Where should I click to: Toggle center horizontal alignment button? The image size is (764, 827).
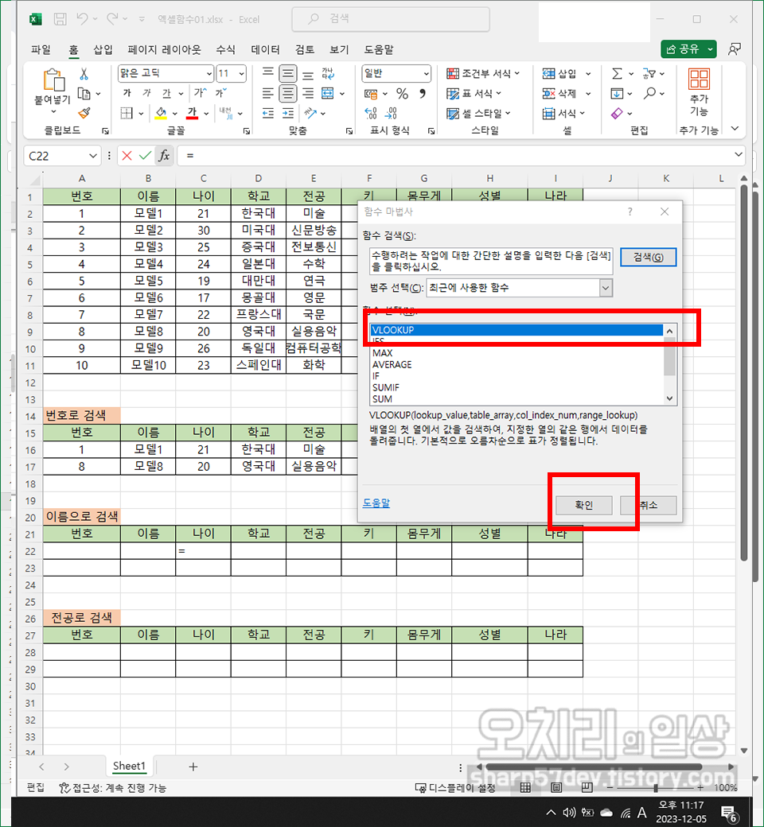coord(288,94)
